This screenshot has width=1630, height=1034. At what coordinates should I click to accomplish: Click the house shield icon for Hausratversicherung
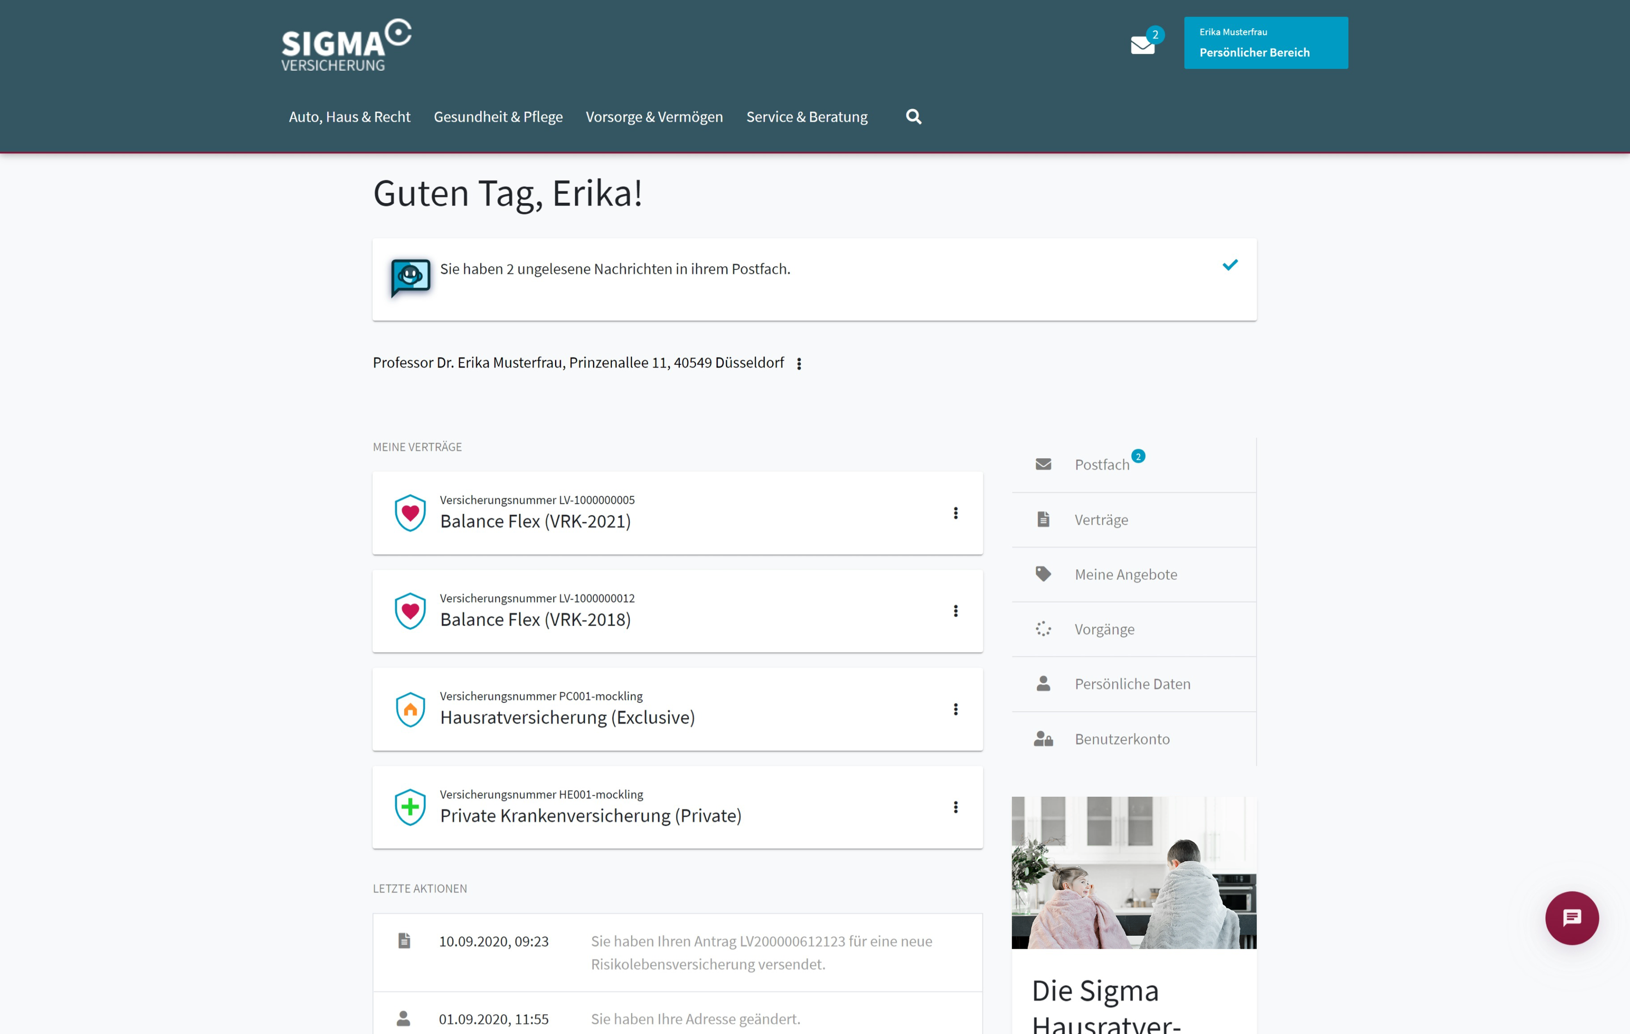[410, 709]
